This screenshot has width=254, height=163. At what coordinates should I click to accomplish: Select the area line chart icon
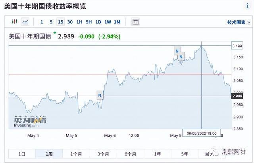[25, 22]
